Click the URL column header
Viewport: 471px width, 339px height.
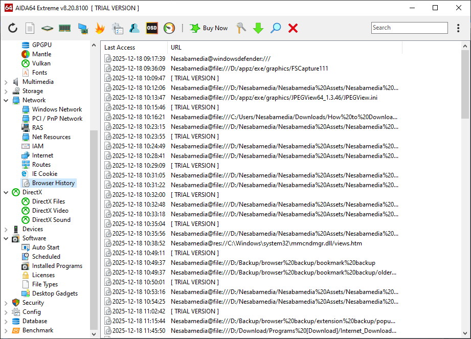coord(176,48)
